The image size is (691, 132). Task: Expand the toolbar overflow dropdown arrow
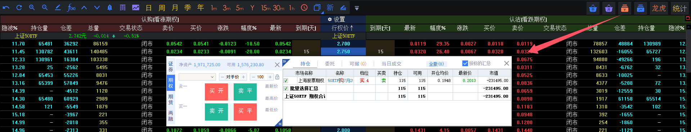[x=357, y=8]
